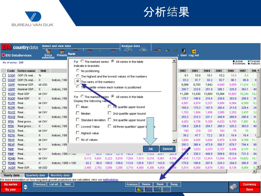Click the By year button
This screenshot has width=261, height=196.
tap(11, 190)
